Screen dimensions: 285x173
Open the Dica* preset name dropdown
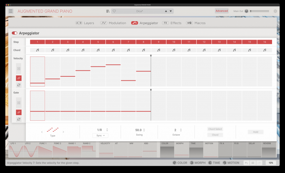(140, 11)
